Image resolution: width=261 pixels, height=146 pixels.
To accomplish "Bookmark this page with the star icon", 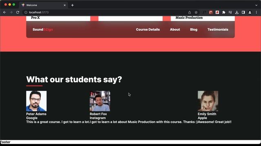I will click(196, 13).
